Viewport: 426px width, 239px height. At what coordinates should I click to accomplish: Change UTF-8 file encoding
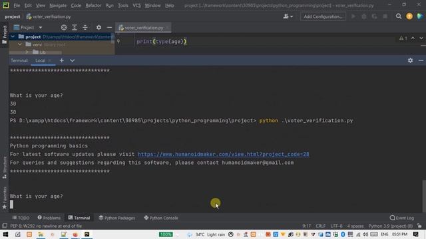pos(336,226)
